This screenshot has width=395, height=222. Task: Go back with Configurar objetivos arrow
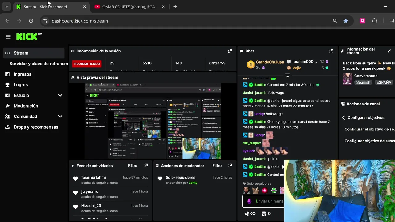point(343,117)
